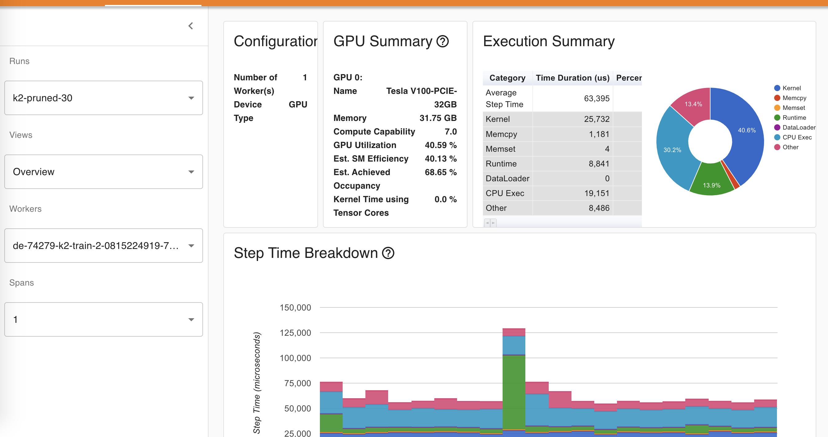Image resolution: width=828 pixels, height=437 pixels.
Task: Click the highlighted top navigation tab
Action: 153,3
